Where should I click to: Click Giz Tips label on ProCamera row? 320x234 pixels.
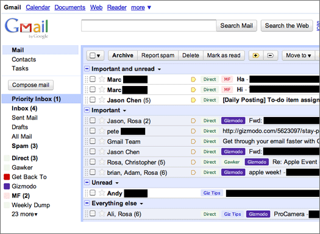[233, 214]
